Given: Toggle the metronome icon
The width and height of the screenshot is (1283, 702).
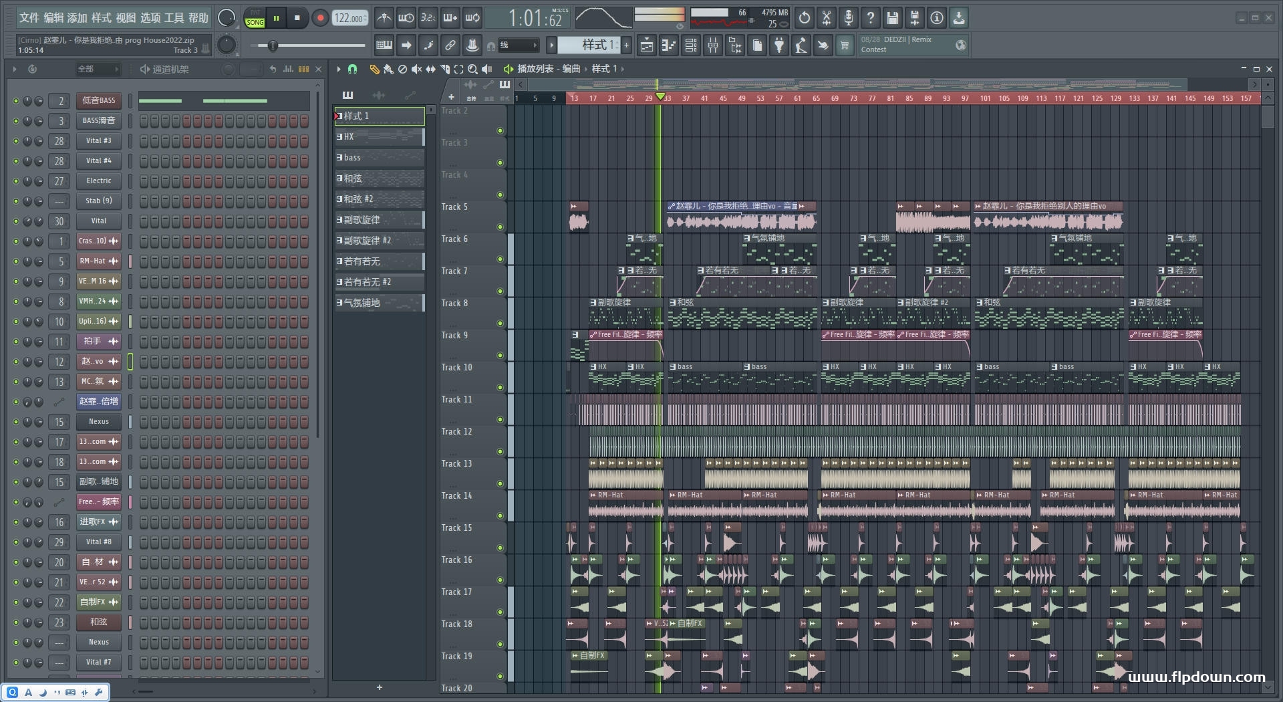Looking at the screenshot, I should (384, 18).
